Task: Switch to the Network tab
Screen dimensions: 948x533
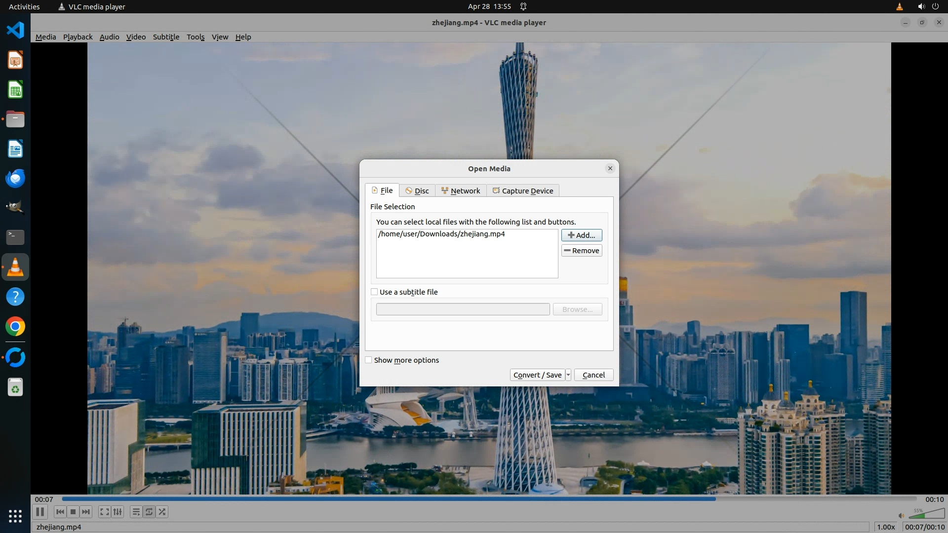Action: point(461,191)
